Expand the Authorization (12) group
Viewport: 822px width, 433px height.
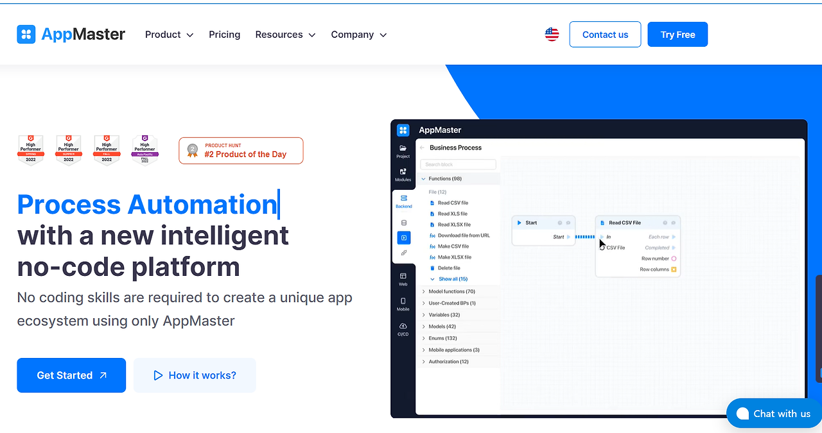[x=459, y=362]
